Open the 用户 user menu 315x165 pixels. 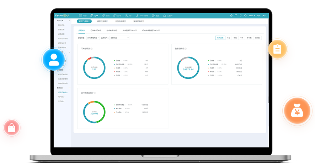pos(129,16)
